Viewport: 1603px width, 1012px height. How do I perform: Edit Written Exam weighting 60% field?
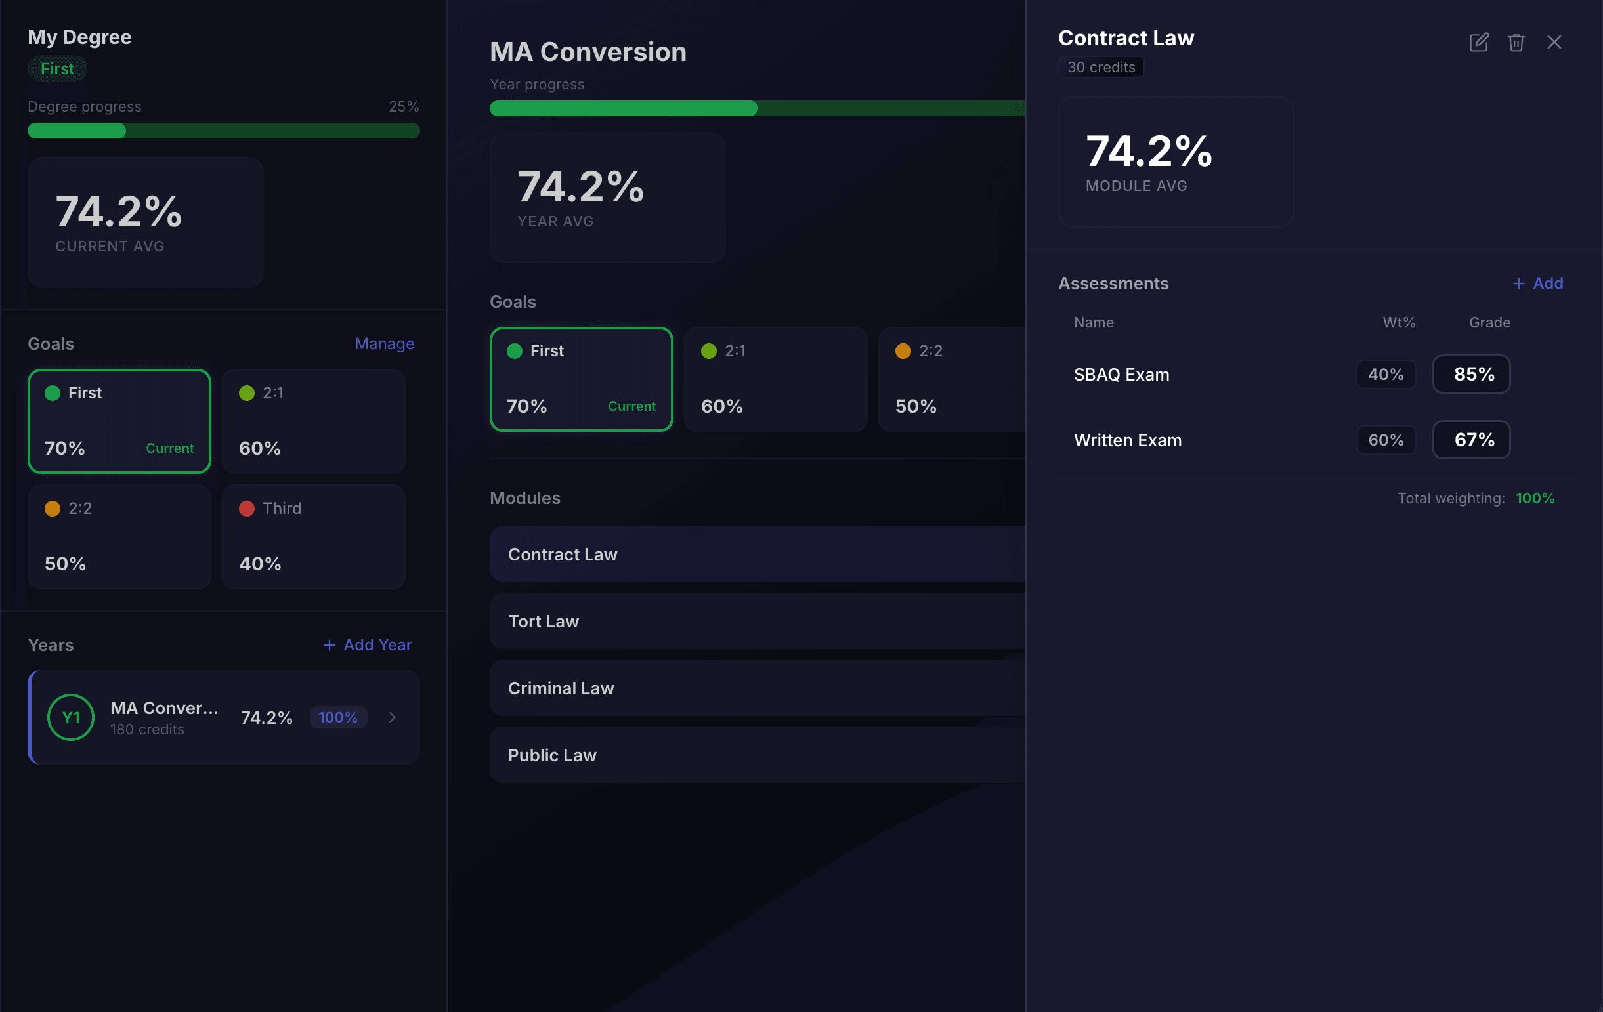pyautogui.click(x=1386, y=440)
